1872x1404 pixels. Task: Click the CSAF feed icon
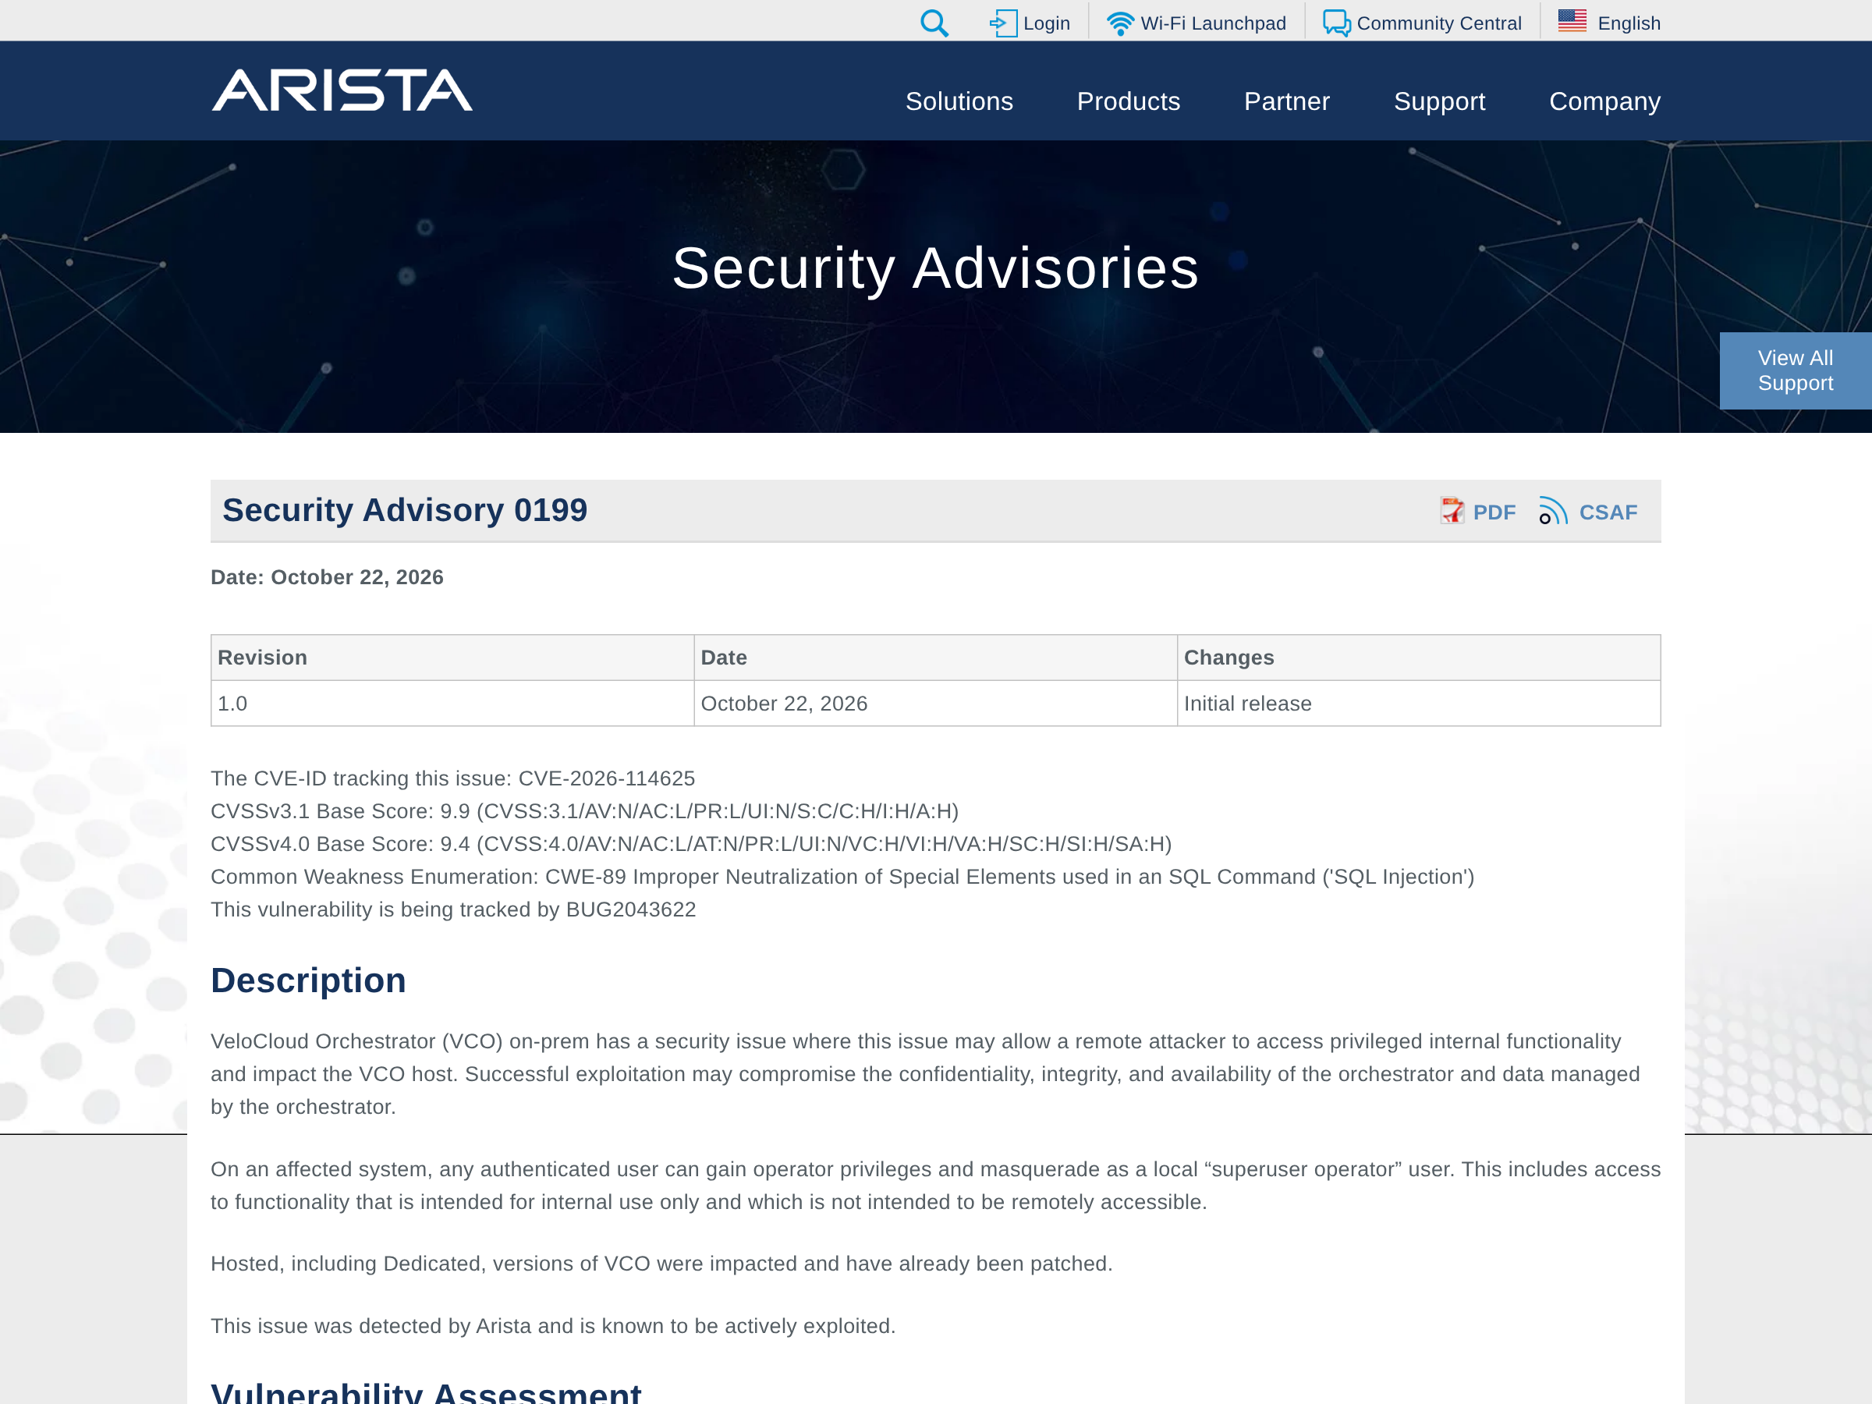[x=1553, y=511]
